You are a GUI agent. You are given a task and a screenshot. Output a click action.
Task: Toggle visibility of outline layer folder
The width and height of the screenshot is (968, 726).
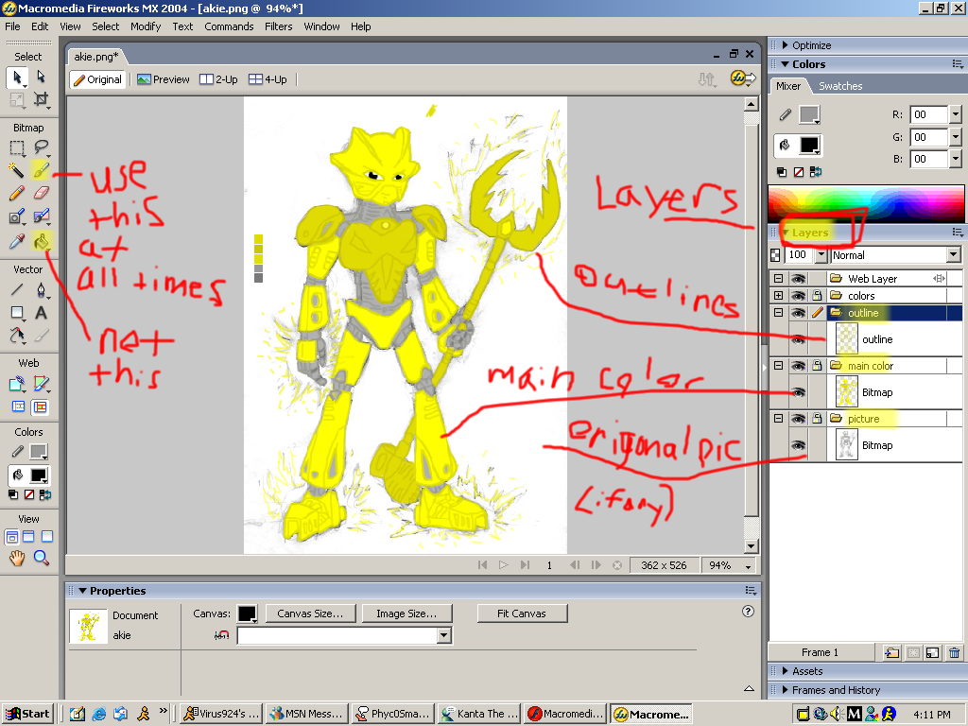(798, 313)
